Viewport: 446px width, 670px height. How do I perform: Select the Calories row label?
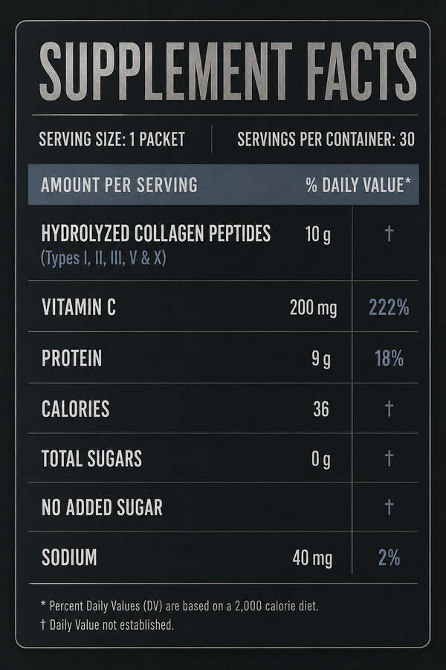[x=76, y=409]
